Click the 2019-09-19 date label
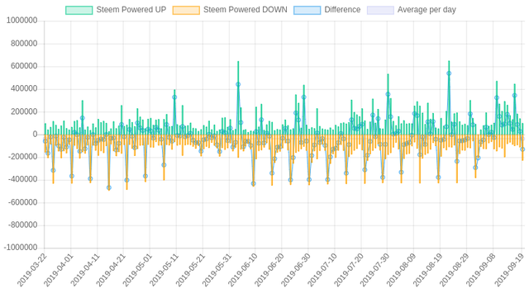 (510, 271)
